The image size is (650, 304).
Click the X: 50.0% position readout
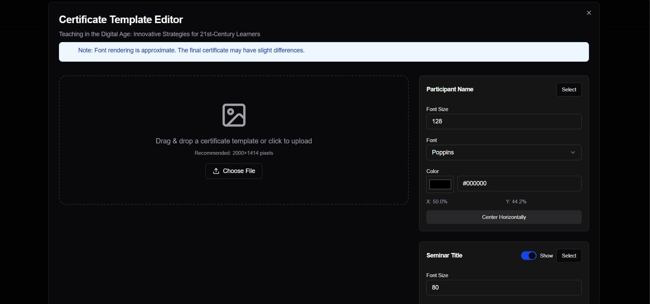click(x=437, y=202)
